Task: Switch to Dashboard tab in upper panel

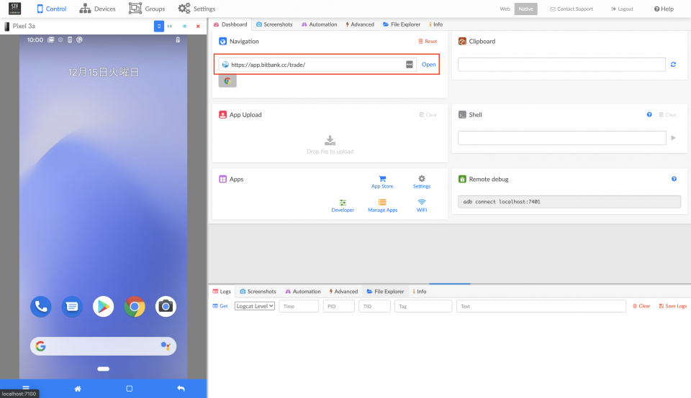Action: (x=230, y=24)
